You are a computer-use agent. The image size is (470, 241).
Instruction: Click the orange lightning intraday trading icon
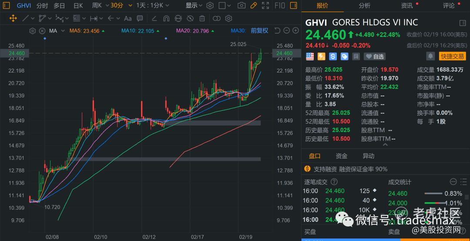pyautogui.click(x=321, y=56)
